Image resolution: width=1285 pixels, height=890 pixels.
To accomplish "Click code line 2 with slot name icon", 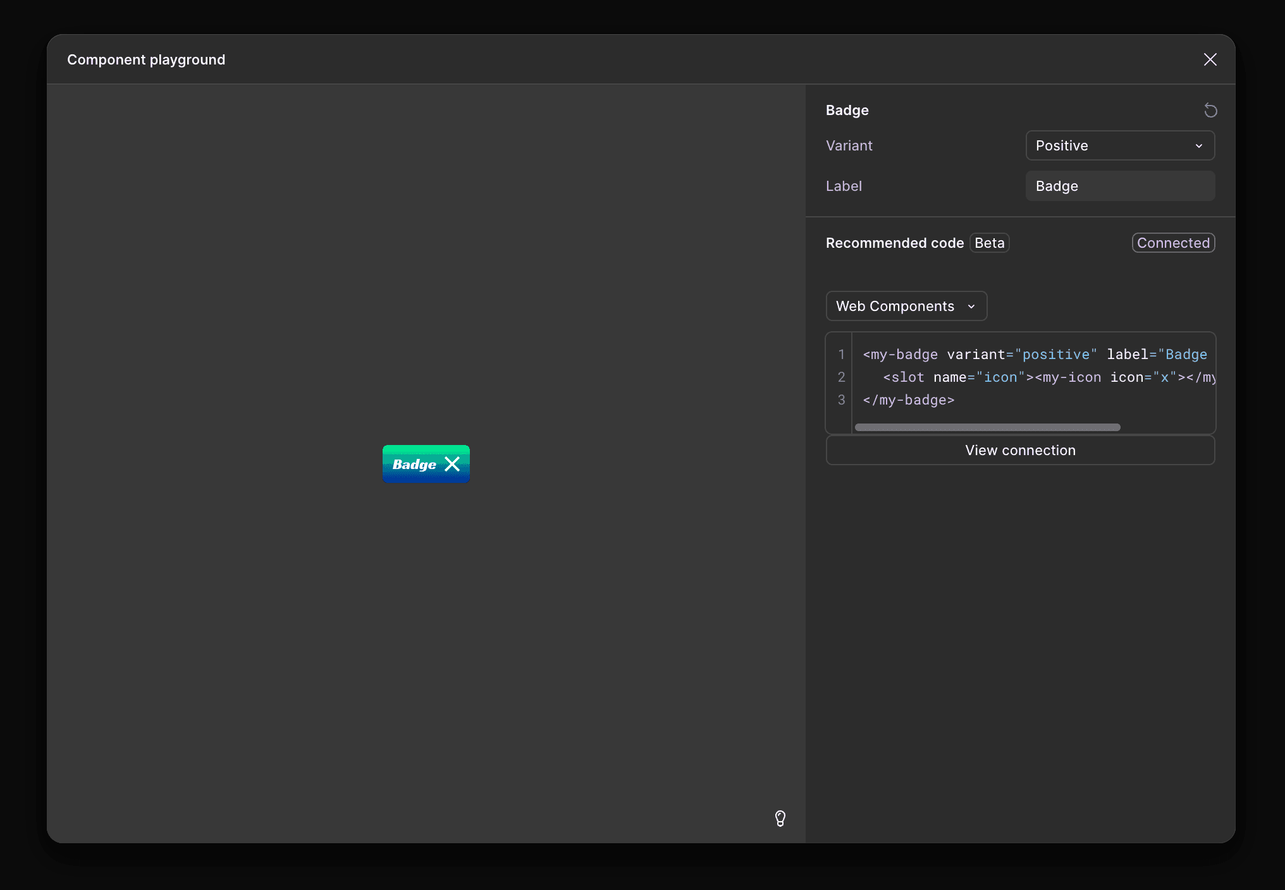I will click(x=1048, y=377).
